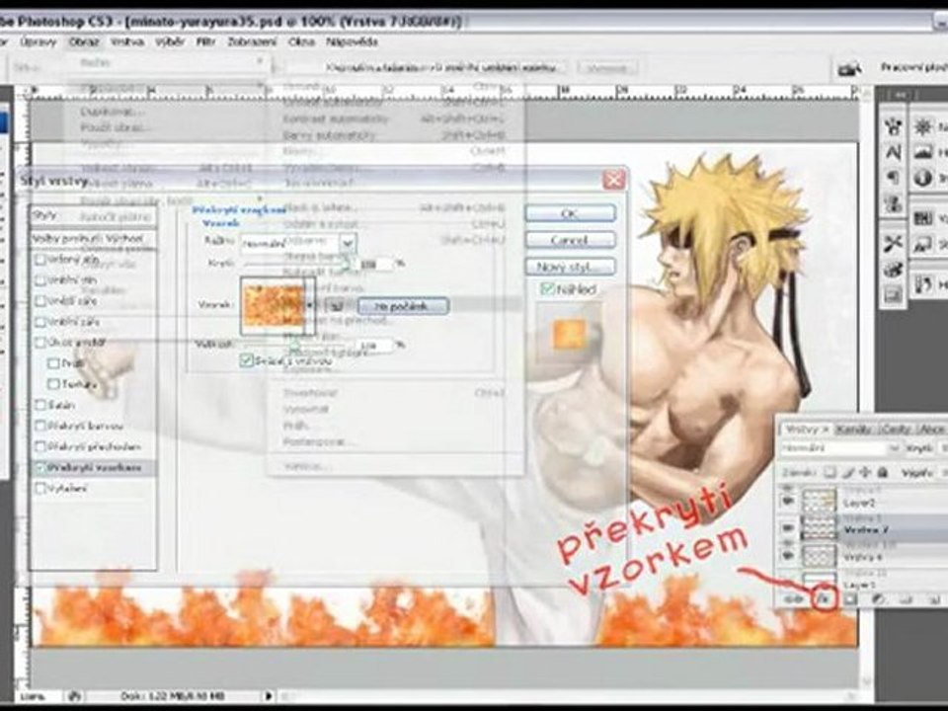
Task: Open the Clone Source panel icon
Action: coord(893,203)
